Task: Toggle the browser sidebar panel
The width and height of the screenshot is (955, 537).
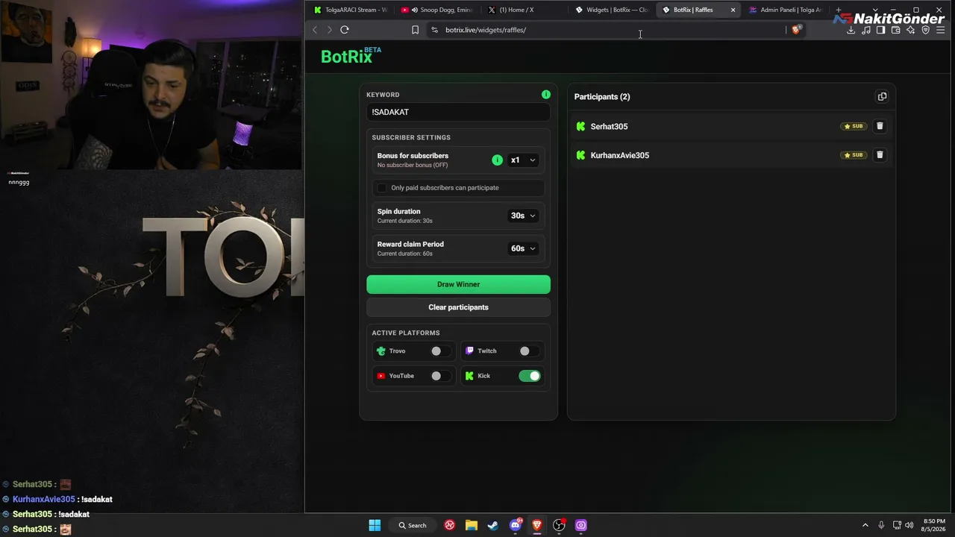Action: click(880, 30)
